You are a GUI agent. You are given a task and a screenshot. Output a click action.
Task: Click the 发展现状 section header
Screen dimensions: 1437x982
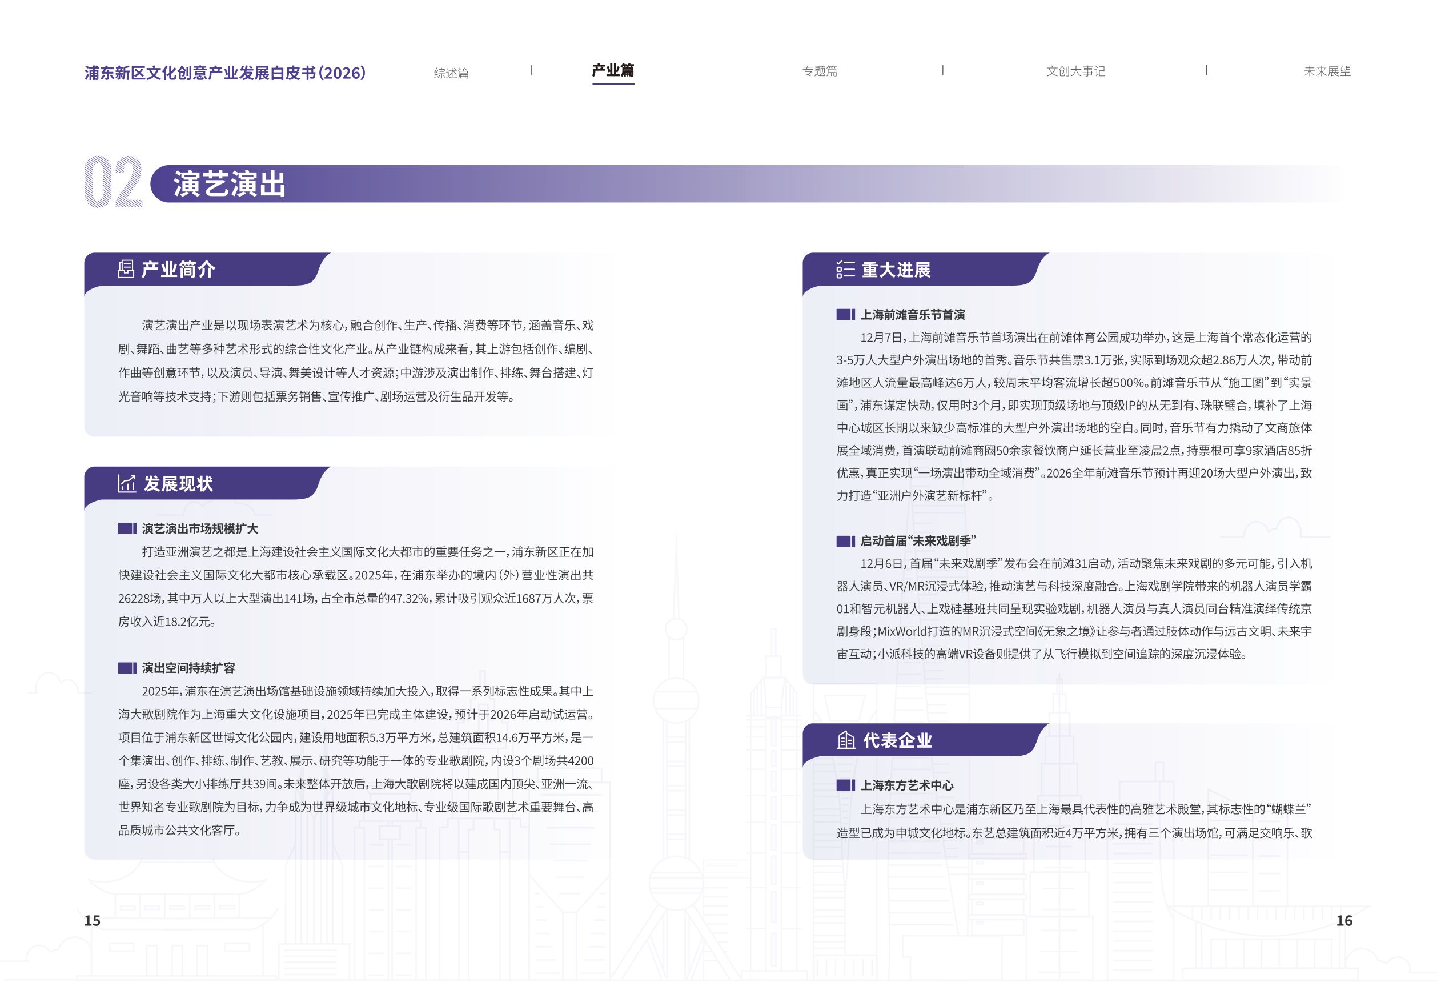pyautogui.click(x=178, y=484)
